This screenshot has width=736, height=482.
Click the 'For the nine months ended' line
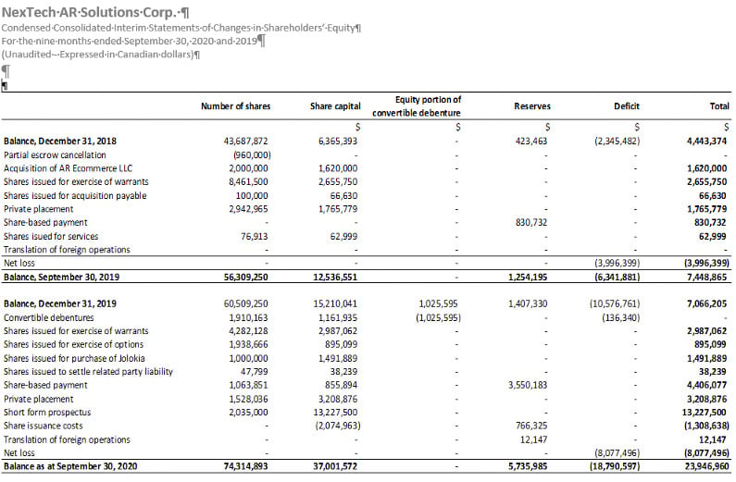(133, 41)
